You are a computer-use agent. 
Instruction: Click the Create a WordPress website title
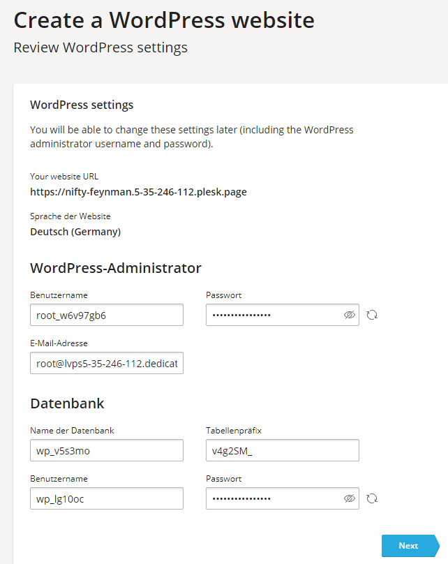click(164, 20)
